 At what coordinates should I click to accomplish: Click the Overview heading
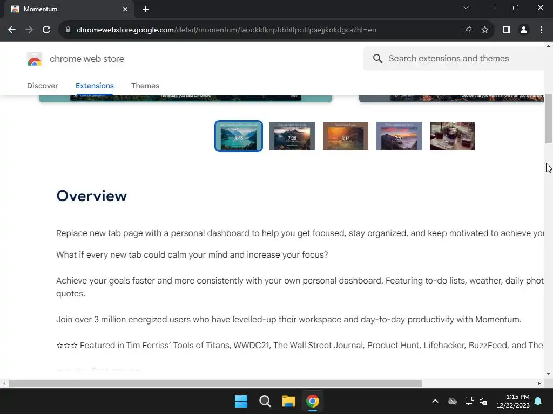[x=91, y=196]
